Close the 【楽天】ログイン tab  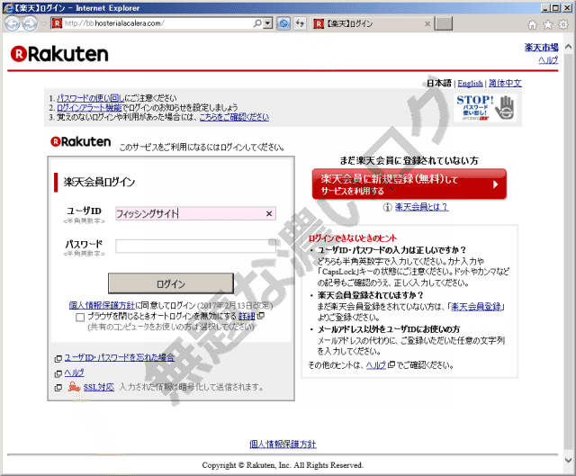427,24
